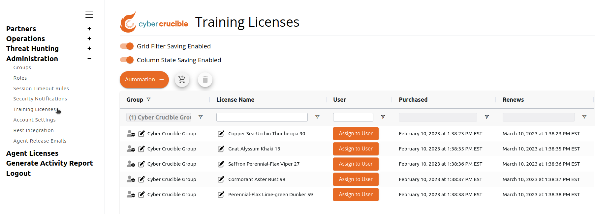The width and height of the screenshot is (595, 214).
Task: Open Roles under Administration
Action: click(20, 78)
